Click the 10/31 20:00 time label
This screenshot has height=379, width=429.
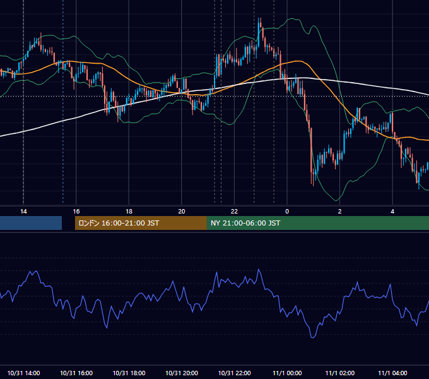pyautogui.click(x=182, y=373)
